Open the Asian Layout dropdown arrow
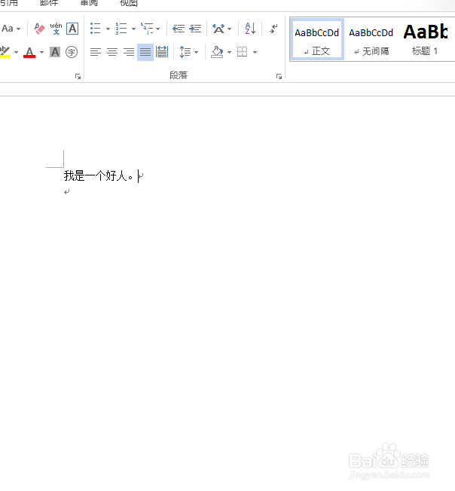The height and width of the screenshot is (491, 455). [x=230, y=29]
